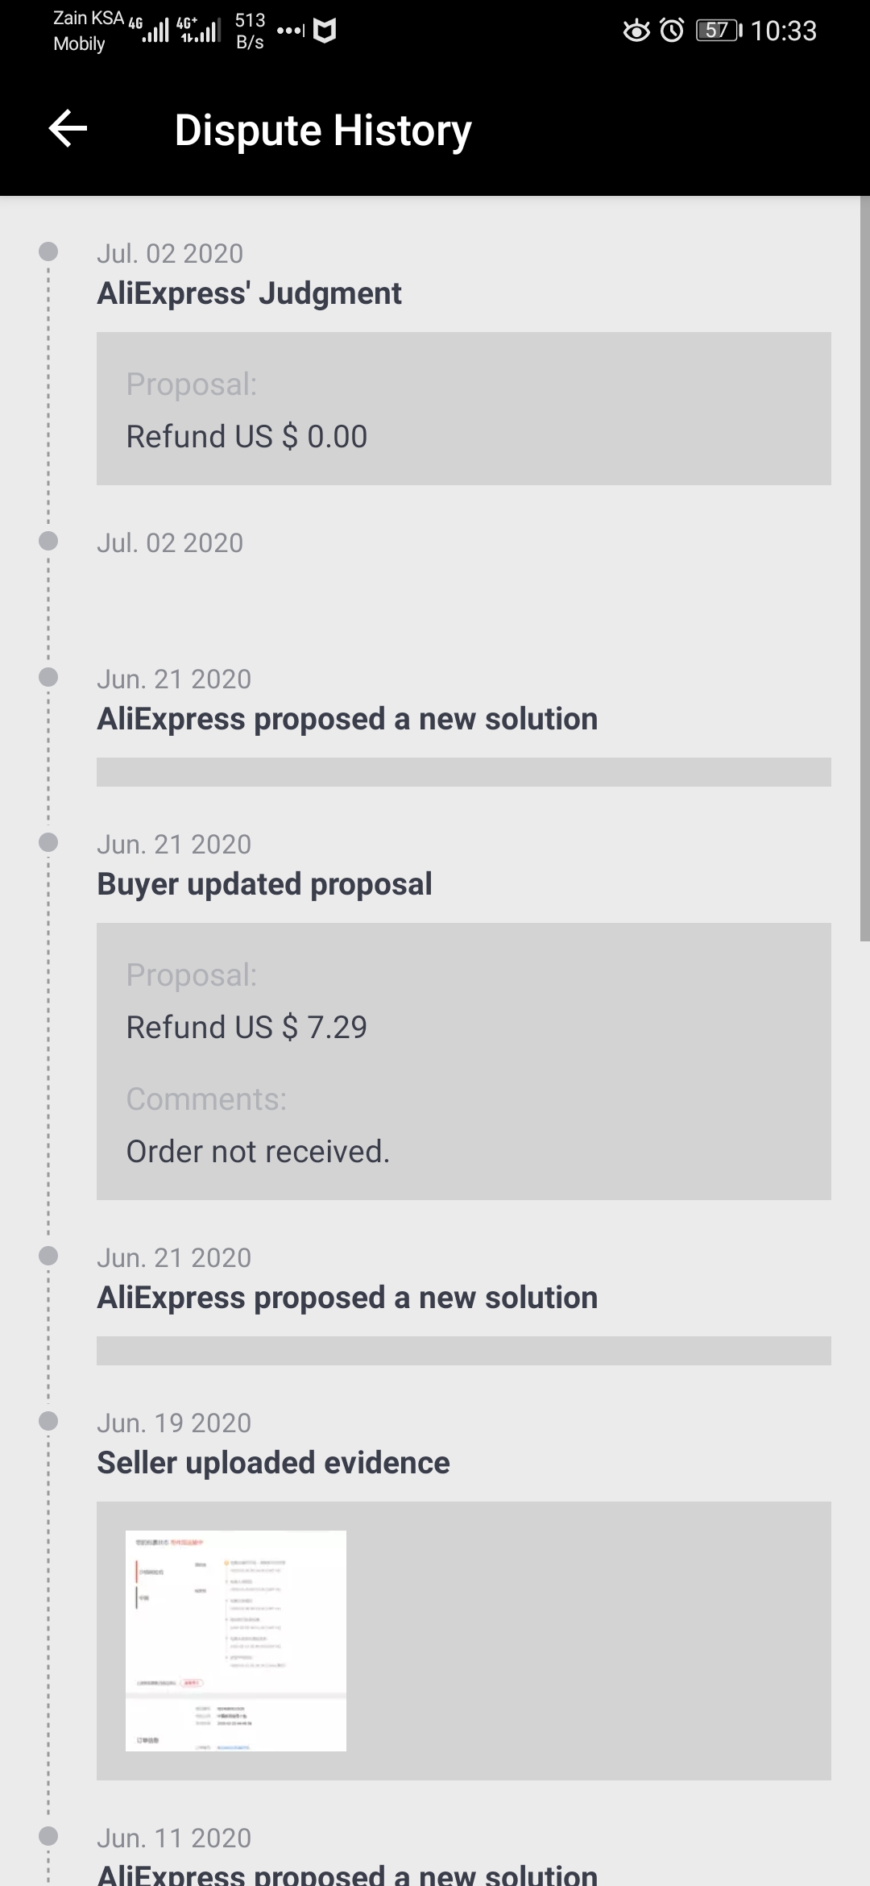Tap the Order not received comment
870x1886 pixels.
(258, 1152)
